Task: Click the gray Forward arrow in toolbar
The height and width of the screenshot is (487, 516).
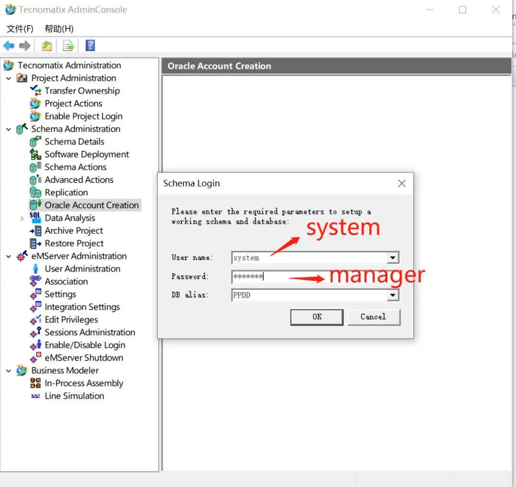Action: click(24, 46)
